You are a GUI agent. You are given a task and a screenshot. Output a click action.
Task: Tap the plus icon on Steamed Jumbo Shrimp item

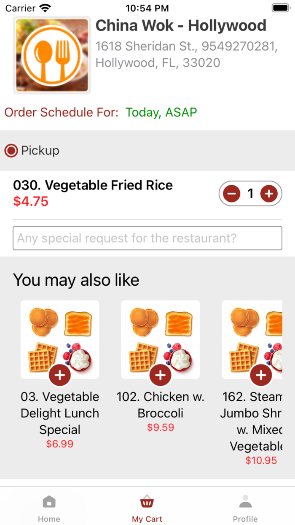[261, 375]
